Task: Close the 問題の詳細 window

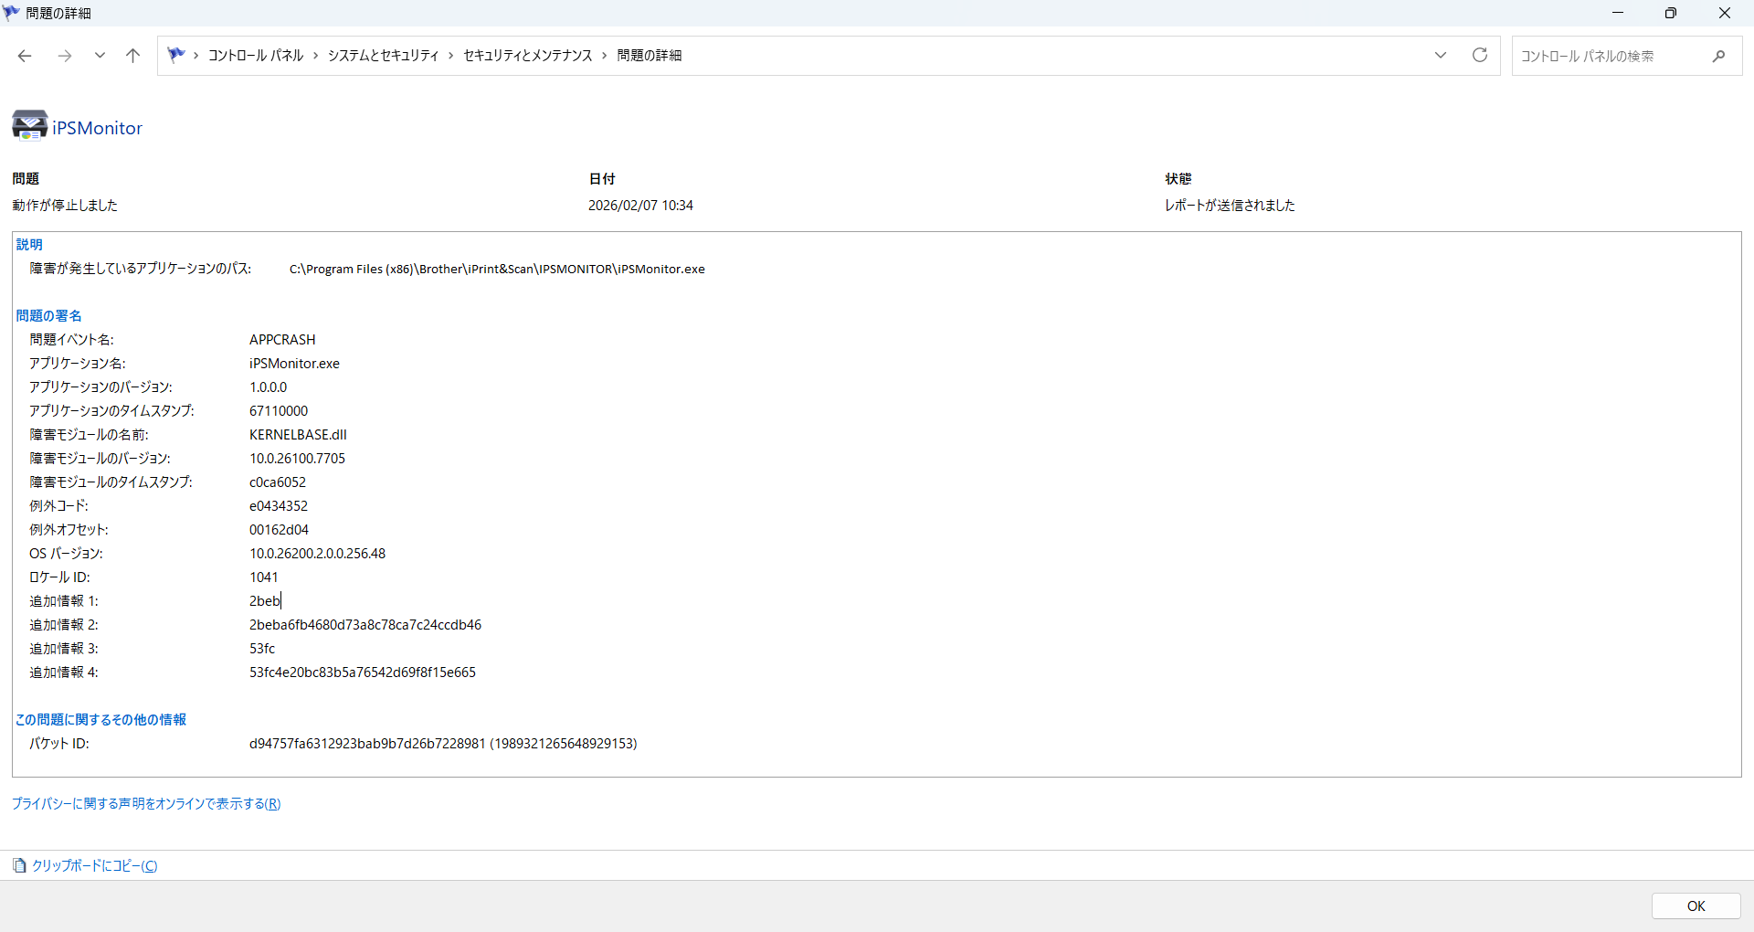Action: tap(1725, 13)
